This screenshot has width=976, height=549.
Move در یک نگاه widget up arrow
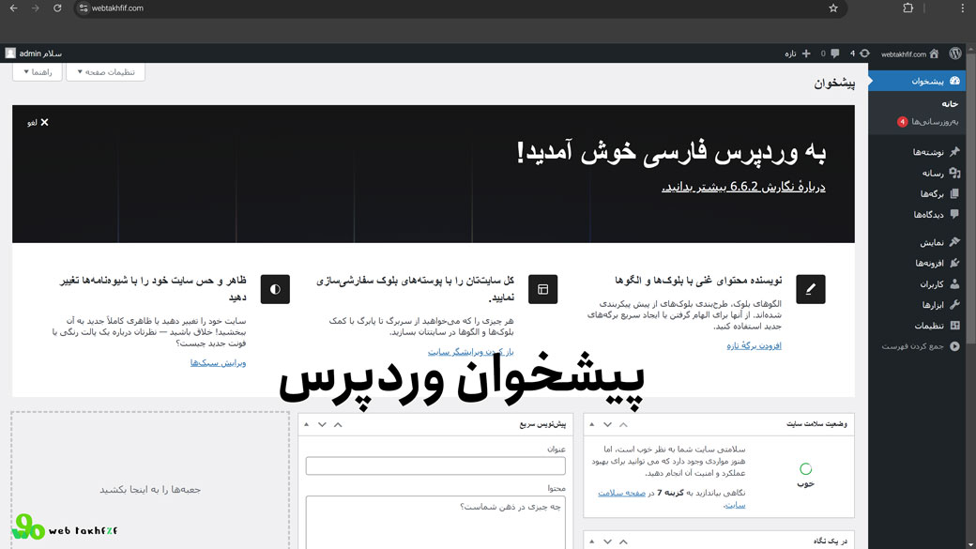point(623,541)
